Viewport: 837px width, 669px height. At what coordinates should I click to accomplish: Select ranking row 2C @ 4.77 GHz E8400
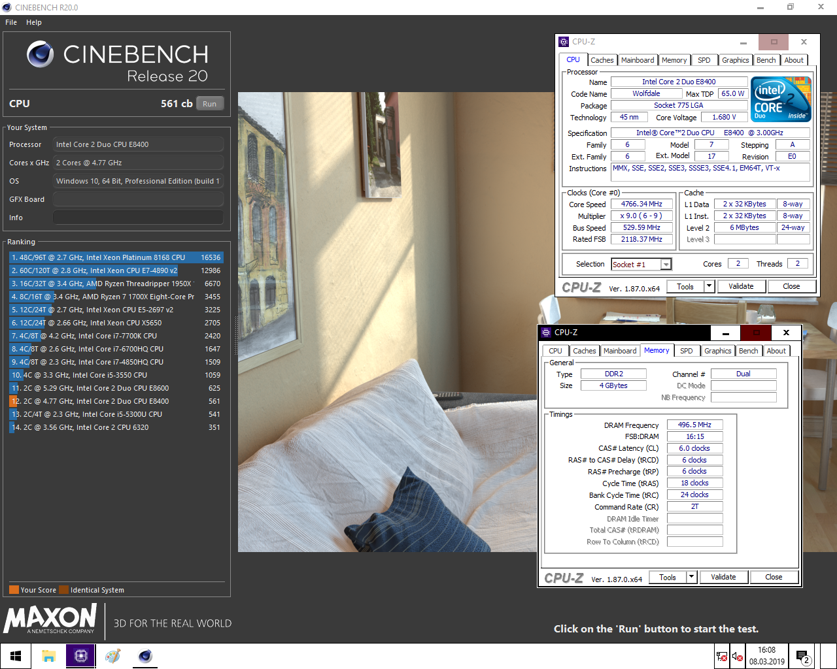tap(116, 401)
